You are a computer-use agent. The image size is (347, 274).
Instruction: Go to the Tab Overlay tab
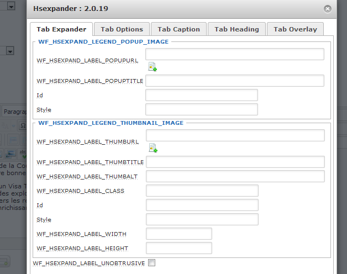(295, 29)
